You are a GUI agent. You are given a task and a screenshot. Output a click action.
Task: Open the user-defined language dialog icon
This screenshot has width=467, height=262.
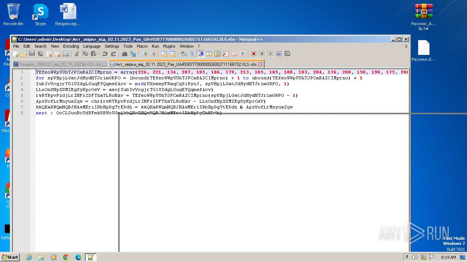[x=209, y=54]
